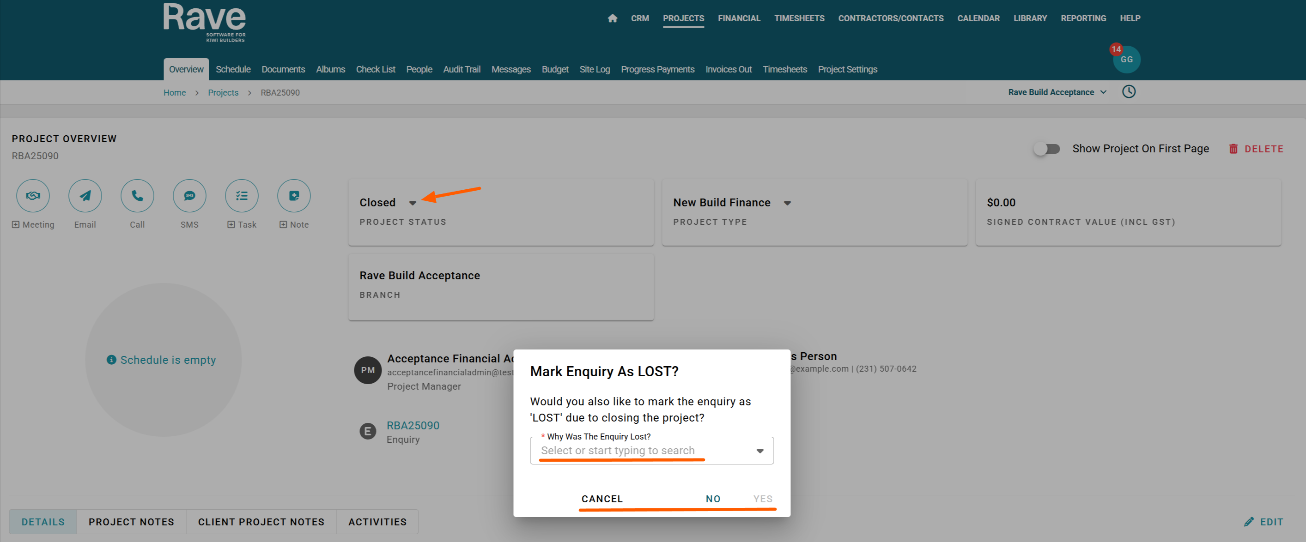Click the SMS speech bubble icon

pos(189,196)
